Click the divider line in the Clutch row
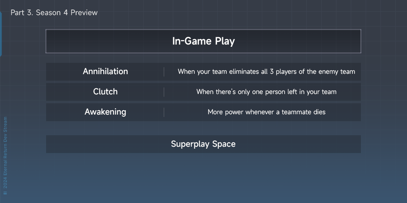 pos(164,92)
